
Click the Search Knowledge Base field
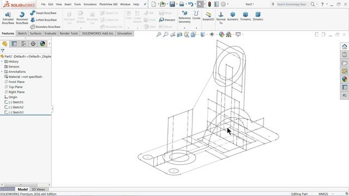(291, 4)
